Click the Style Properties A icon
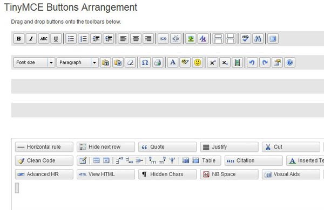 (x=203, y=39)
